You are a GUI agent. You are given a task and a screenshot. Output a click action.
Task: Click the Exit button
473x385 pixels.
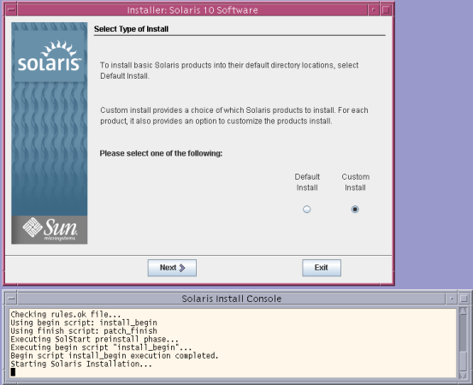[322, 268]
